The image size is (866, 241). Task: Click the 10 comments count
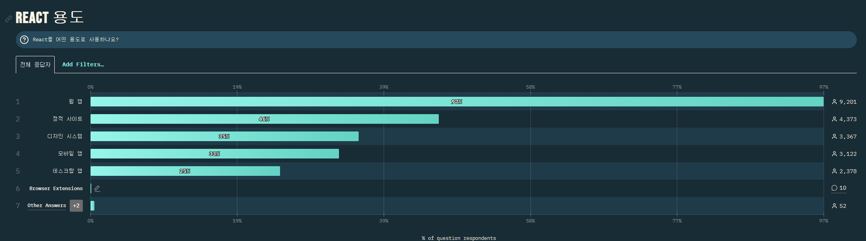point(843,188)
